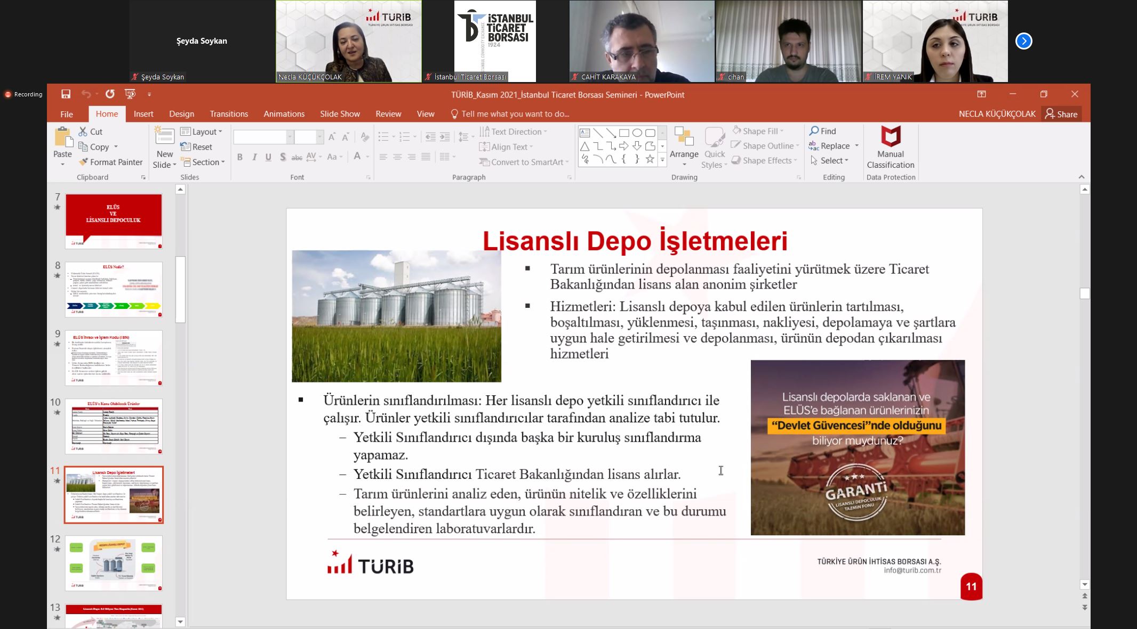Open Select dropdown in Editing
This screenshot has width=1137, height=629.
[829, 160]
